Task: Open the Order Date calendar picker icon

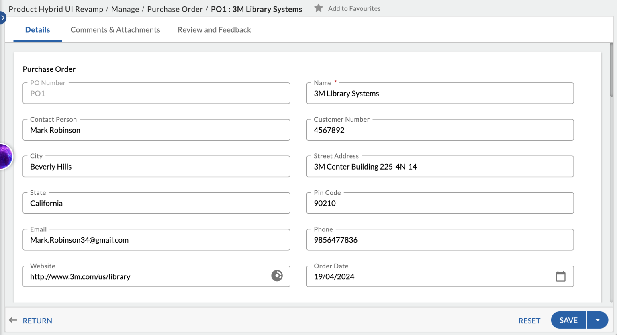Action: [561, 276]
